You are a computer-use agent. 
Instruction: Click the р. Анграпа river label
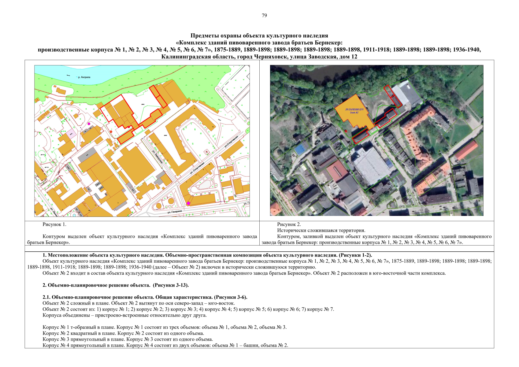point(84,77)
